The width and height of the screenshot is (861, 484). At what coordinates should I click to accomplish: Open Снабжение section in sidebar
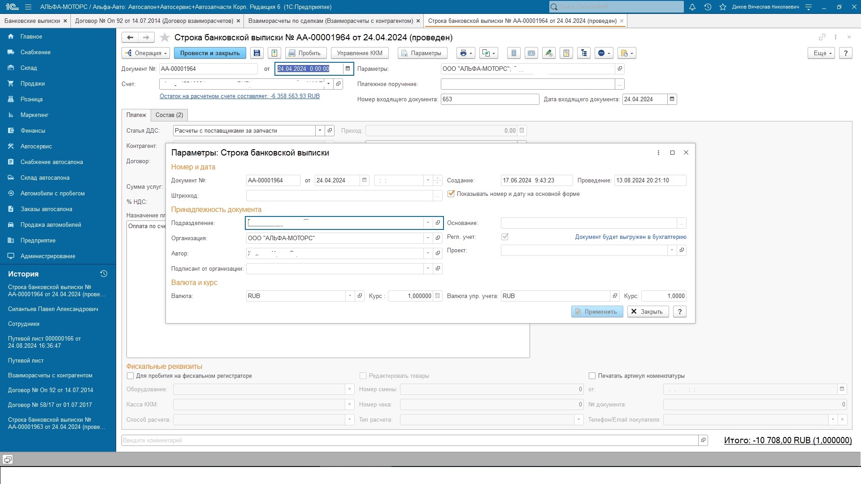click(35, 52)
